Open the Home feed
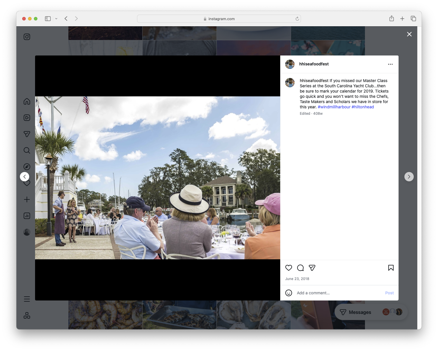Image resolution: width=438 pixels, height=351 pixels. point(27,101)
